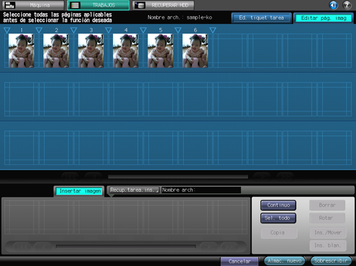The image size is (356, 266).
Task: Click the speaker sound icon
Action: tap(333, 5)
